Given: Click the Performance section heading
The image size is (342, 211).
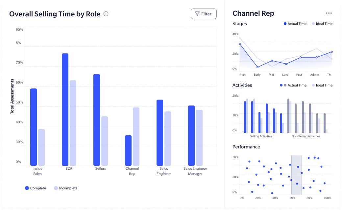Looking at the screenshot, I should tap(246, 147).
